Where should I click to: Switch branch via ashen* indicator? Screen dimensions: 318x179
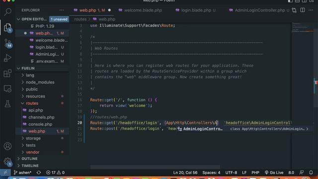pyautogui.click(x=22, y=173)
